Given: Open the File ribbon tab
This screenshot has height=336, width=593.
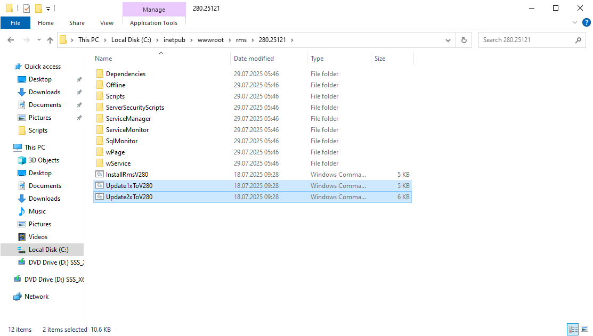Looking at the screenshot, I should pos(15,23).
